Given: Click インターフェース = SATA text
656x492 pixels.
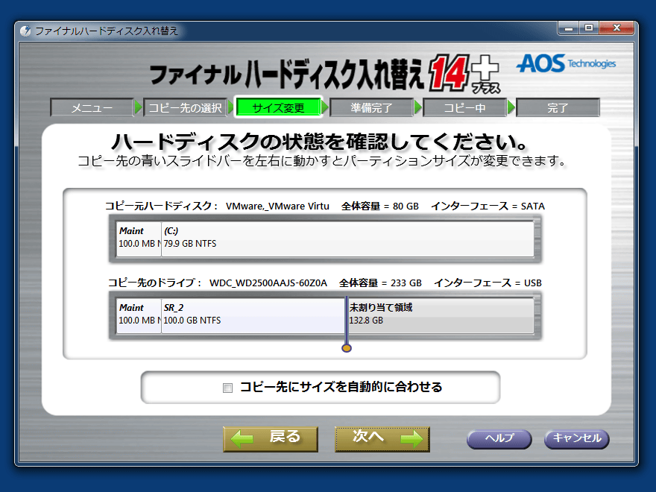Looking at the screenshot, I should tap(488, 206).
